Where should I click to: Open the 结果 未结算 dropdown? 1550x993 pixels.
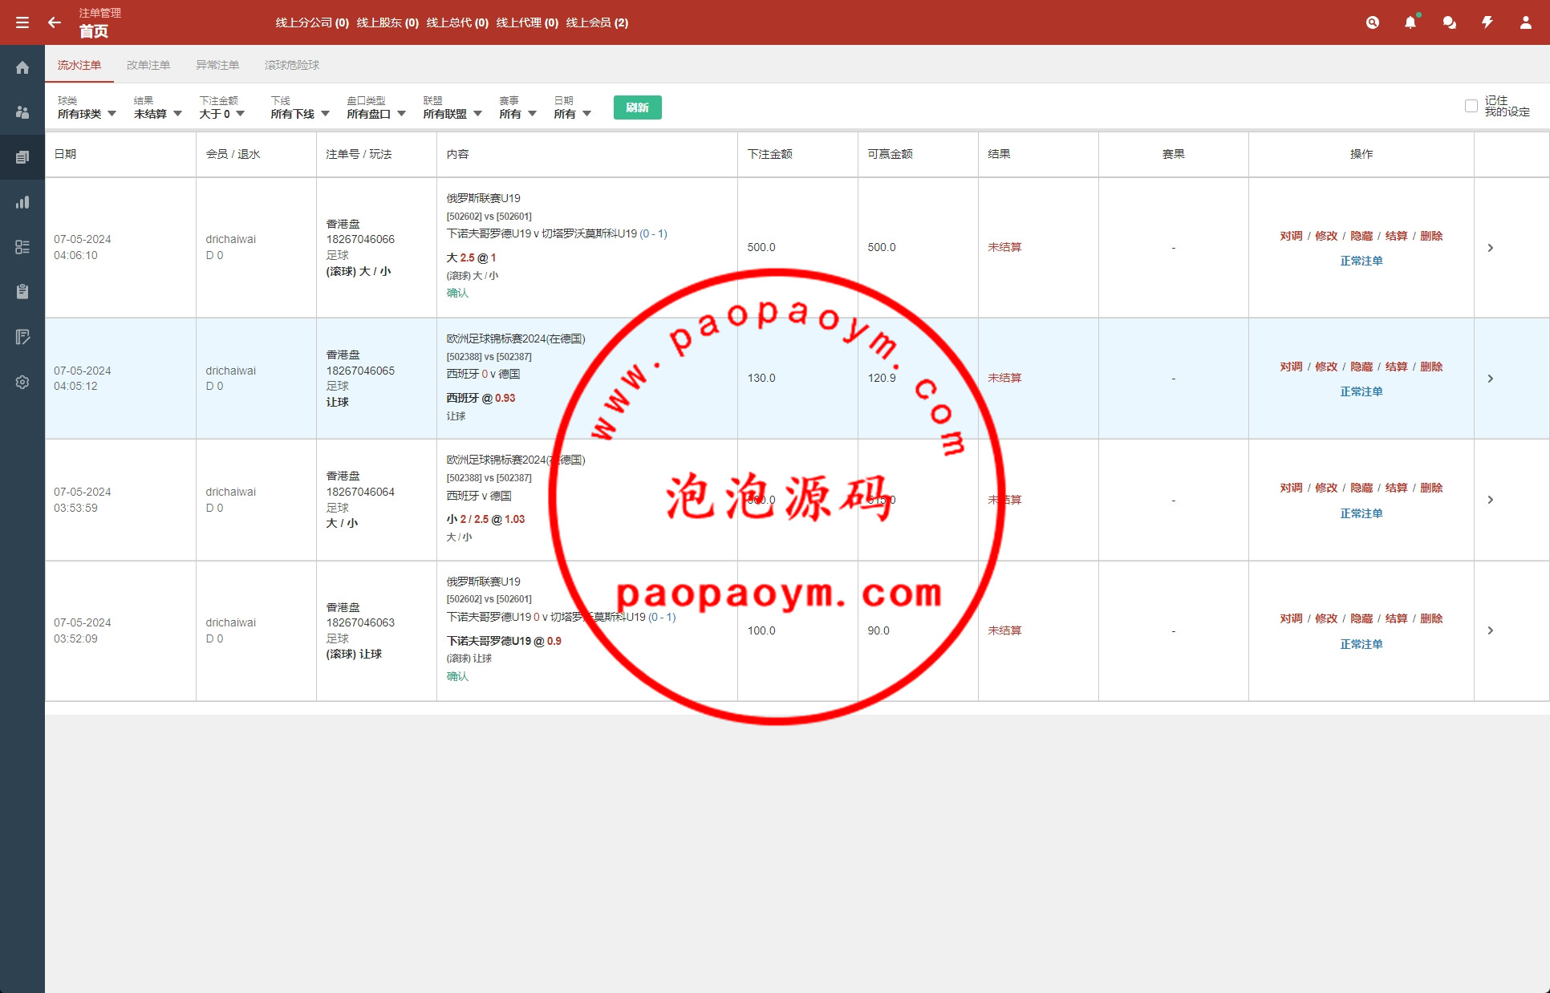tap(157, 107)
